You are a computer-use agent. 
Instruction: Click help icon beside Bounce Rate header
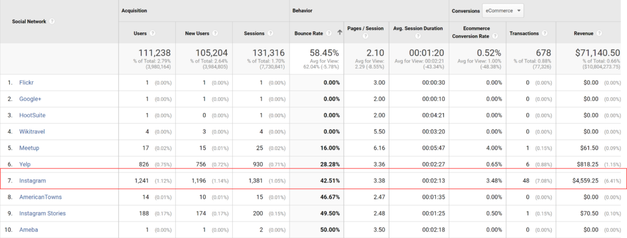pos(329,34)
